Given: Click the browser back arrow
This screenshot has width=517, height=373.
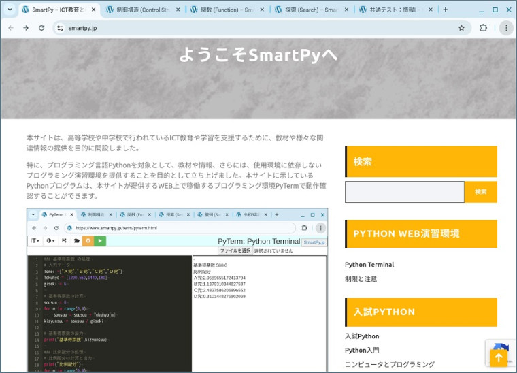Looking at the screenshot, I should coord(10,28).
